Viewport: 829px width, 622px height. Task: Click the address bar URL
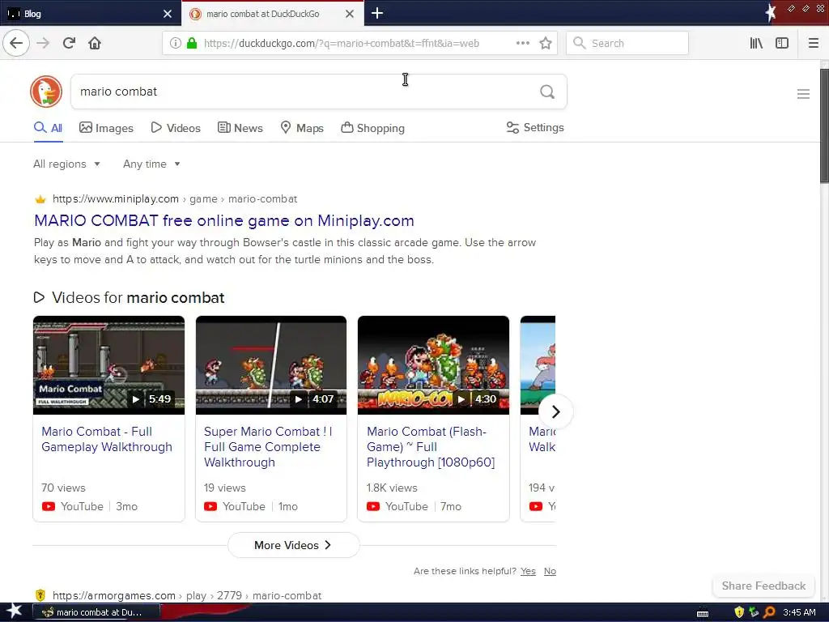coord(342,44)
